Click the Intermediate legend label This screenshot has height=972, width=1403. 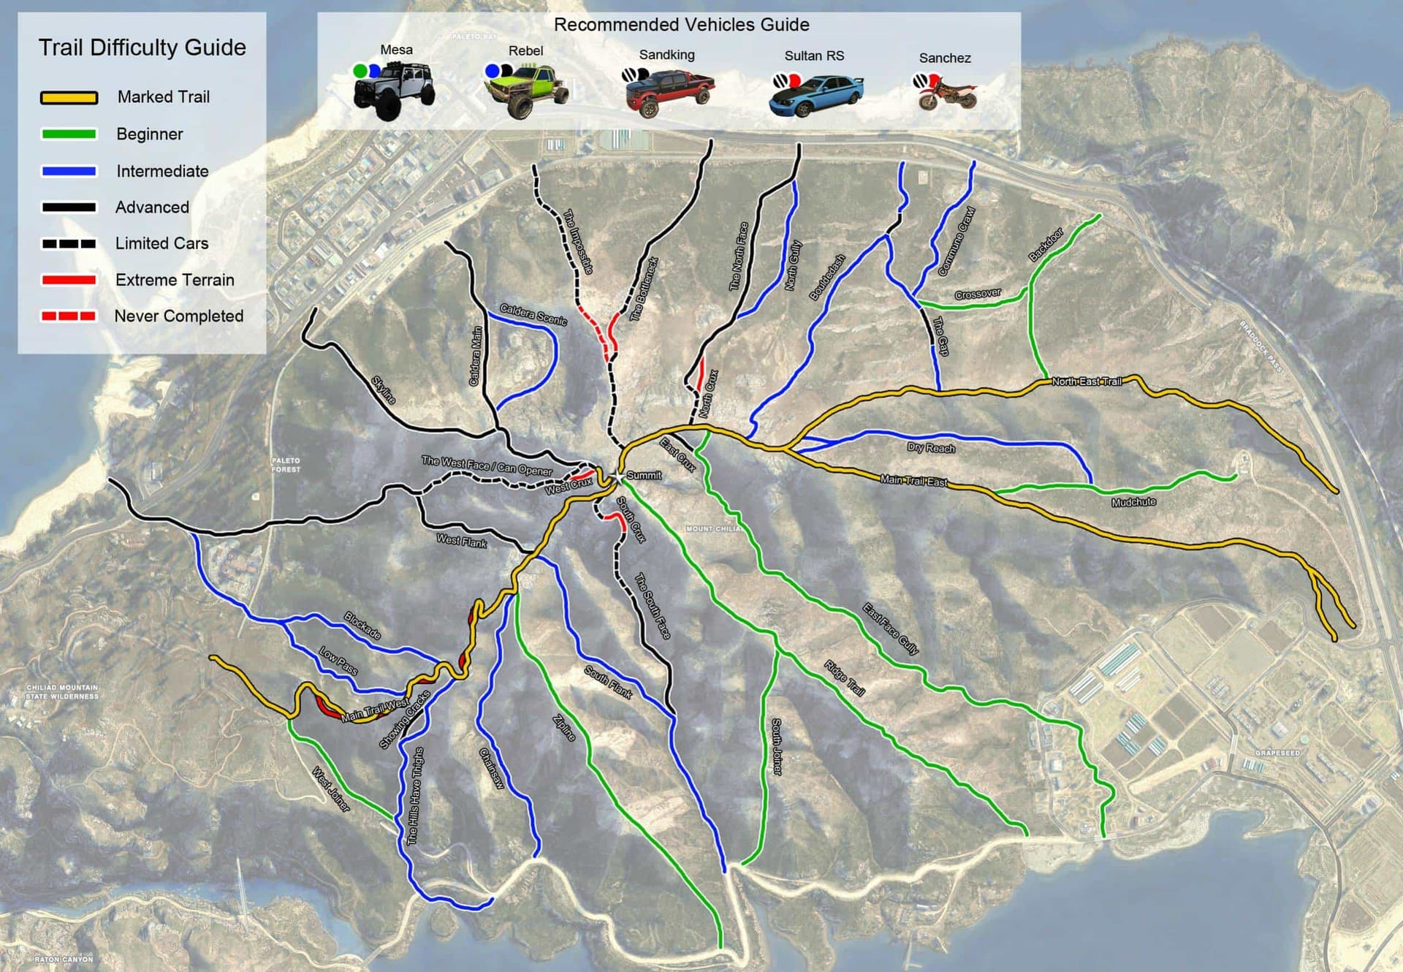pos(162,171)
